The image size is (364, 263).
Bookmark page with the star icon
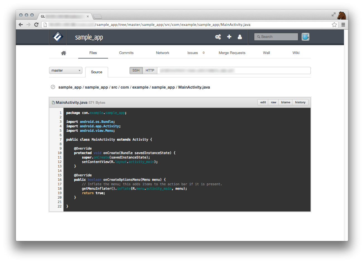334,25
